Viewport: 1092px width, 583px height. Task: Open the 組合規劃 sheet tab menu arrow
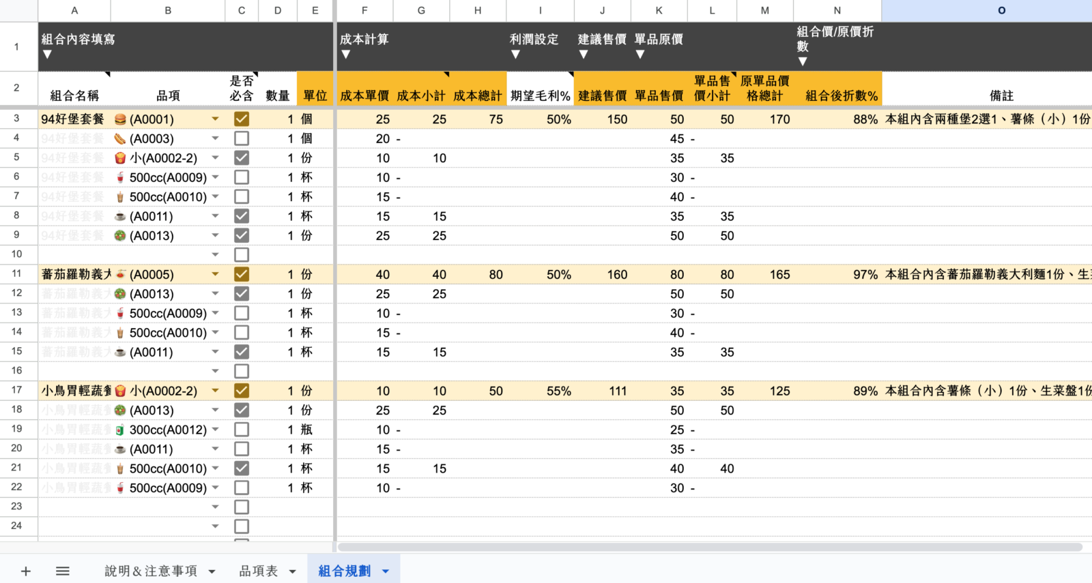click(386, 571)
